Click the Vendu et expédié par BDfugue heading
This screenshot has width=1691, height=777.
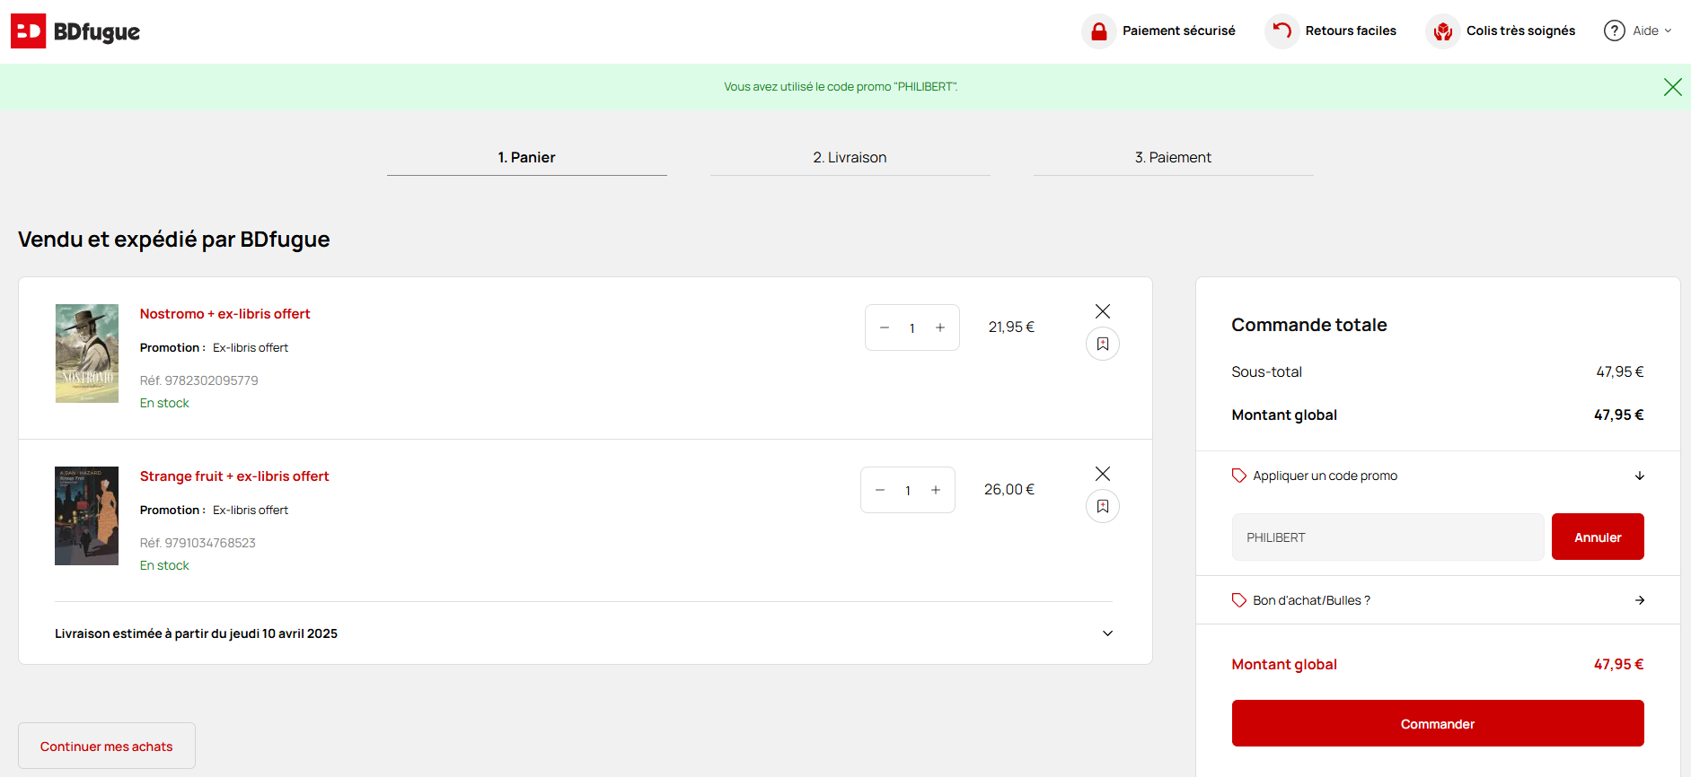point(174,240)
